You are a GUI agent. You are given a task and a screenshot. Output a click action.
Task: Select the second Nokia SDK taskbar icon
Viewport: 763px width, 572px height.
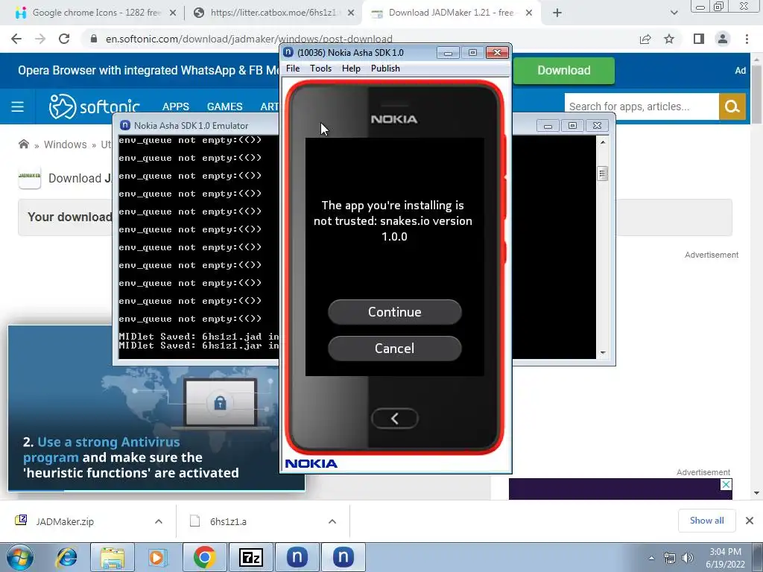coord(343,557)
